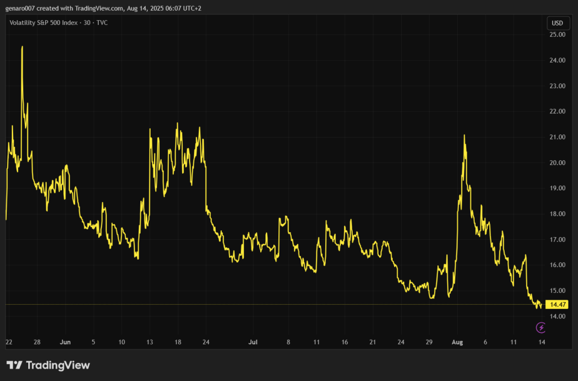Image resolution: width=578 pixels, height=381 pixels.
Task: Click the Jun label on time axis
Action: [x=65, y=343]
